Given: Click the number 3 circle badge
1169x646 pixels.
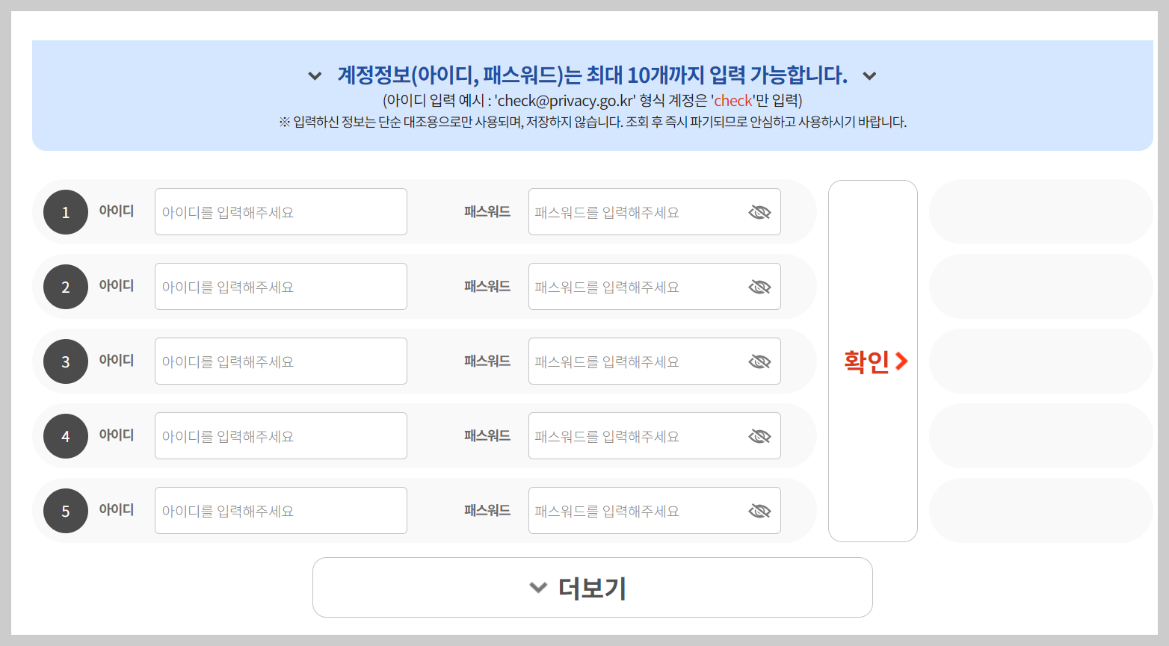Looking at the screenshot, I should (65, 361).
